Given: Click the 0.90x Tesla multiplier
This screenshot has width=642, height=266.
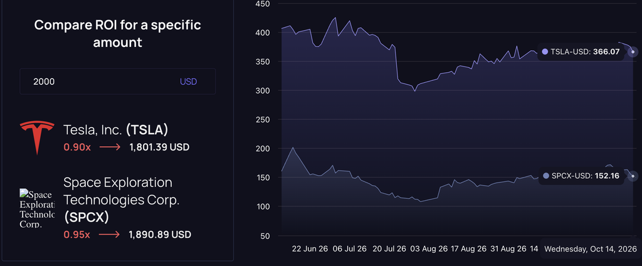Looking at the screenshot, I should pyautogui.click(x=77, y=147).
